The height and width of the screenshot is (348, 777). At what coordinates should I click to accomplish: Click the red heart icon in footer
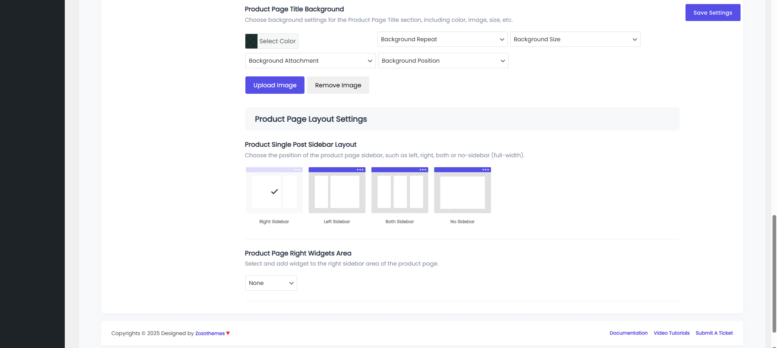click(228, 333)
